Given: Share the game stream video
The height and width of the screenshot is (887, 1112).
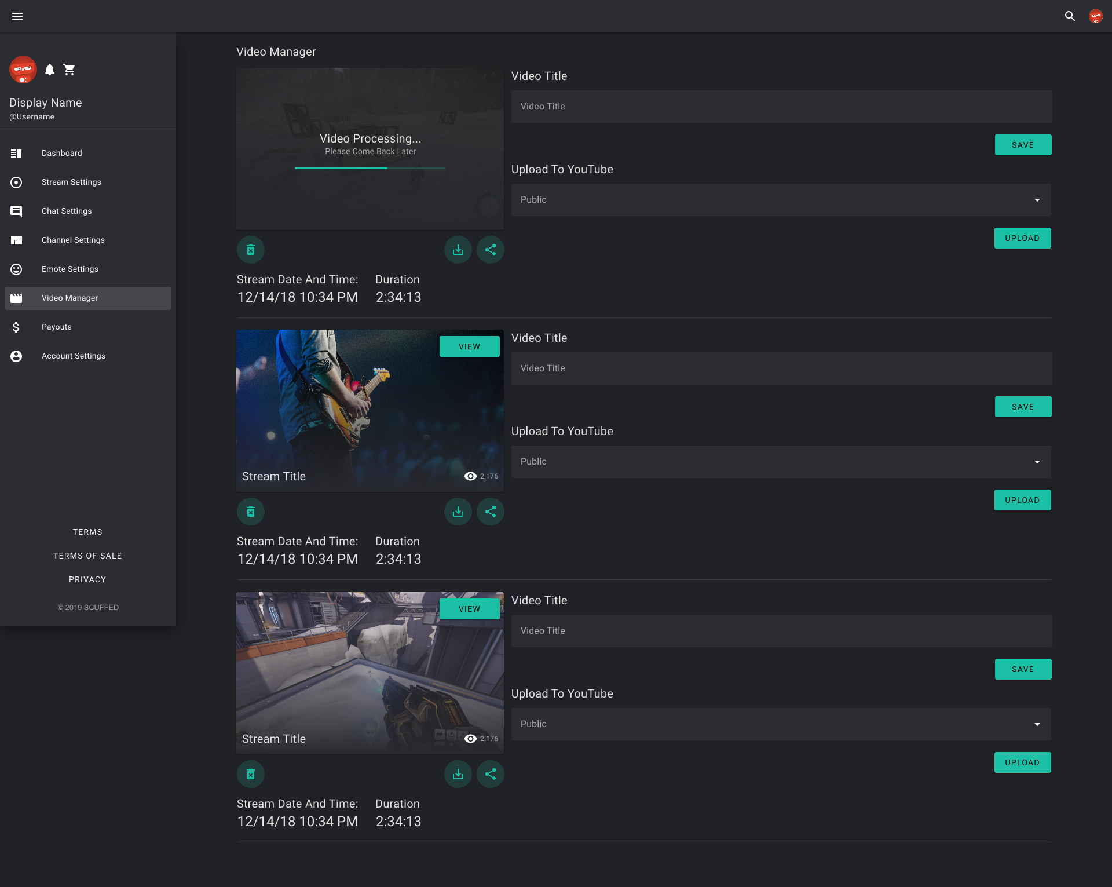Looking at the screenshot, I should pyautogui.click(x=490, y=774).
